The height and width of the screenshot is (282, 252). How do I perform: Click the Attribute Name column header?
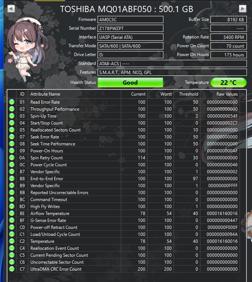74,94
